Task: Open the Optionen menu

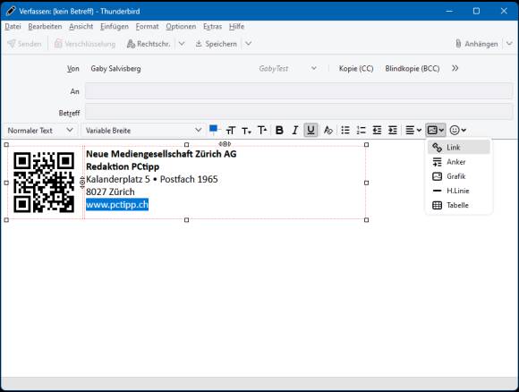Action: click(x=181, y=27)
